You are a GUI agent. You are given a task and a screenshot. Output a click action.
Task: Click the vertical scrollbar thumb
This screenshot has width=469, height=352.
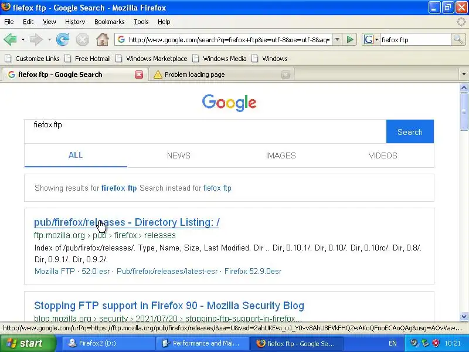[x=464, y=111]
